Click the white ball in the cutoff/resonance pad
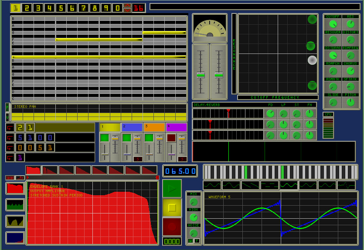Image resolution: width=364 pixels, height=250 pixels. point(312,60)
